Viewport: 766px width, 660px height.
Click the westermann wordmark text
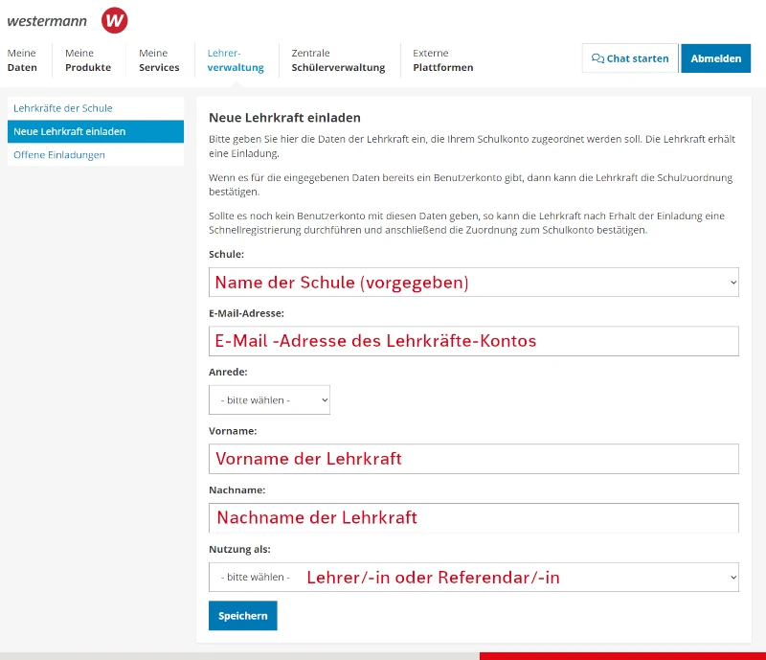(47, 21)
